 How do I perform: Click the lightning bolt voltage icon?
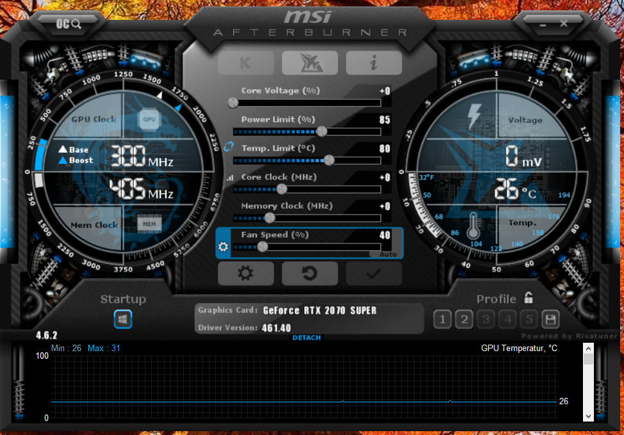474,116
